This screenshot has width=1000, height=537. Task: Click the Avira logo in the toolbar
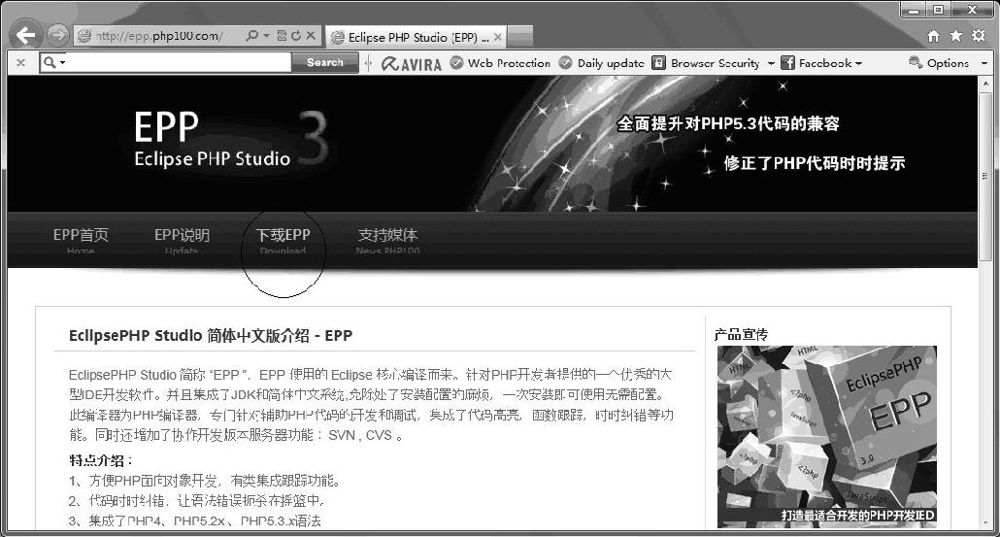coord(412,63)
